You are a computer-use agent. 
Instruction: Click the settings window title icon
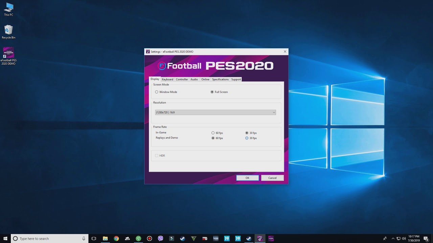point(148,52)
